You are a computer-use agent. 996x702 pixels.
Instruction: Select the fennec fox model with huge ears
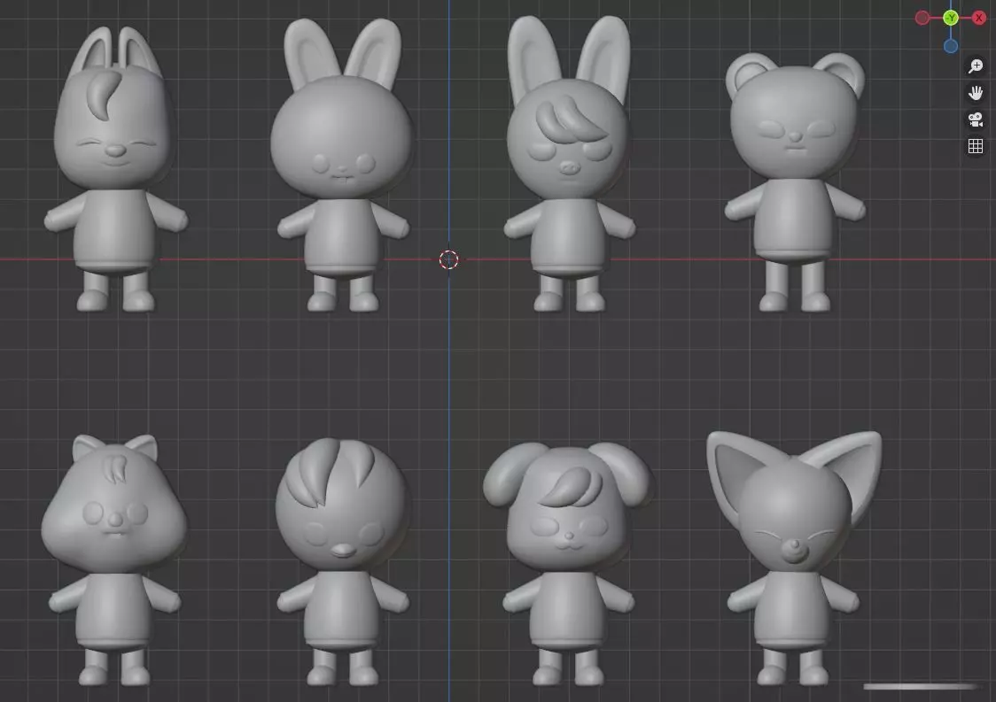coord(794,559)
